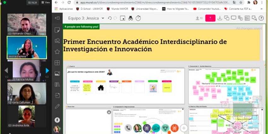Go to next page of Zoom participants
Screen dimensions: 268x134
pos(47,70)
